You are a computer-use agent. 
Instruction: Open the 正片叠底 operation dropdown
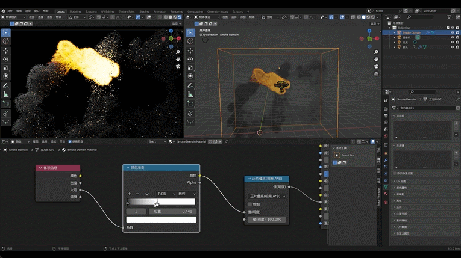pyautogui.click(x=267, y=196)
